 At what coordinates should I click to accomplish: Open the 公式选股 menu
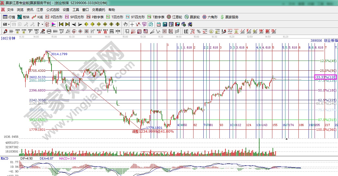point(53,10)
